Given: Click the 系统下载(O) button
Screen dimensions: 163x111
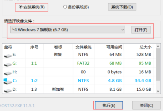Looking at the screenshot, I should [122, 7].
